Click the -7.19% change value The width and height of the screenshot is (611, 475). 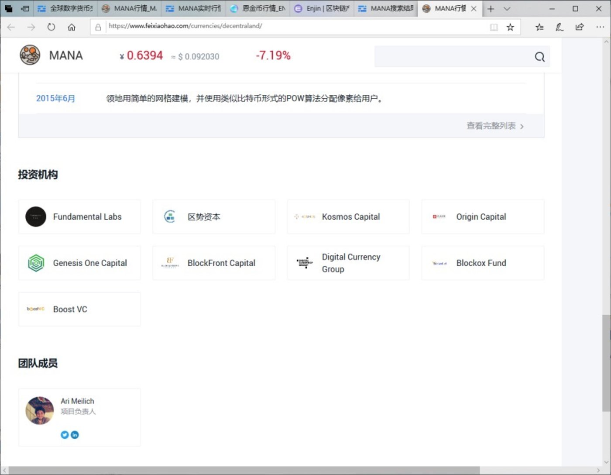click(273, 55)
